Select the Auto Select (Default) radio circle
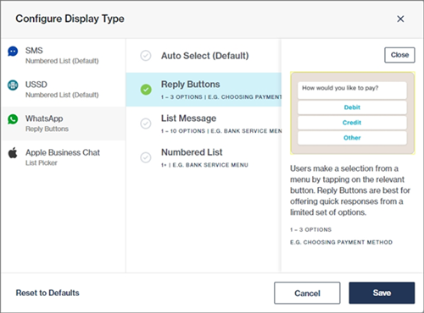 146,56
